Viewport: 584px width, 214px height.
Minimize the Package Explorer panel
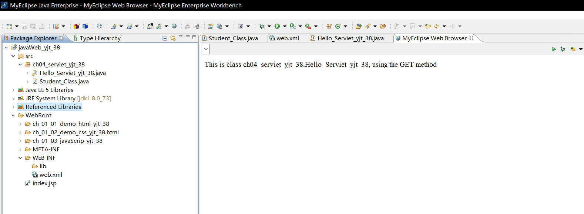click(188, 37)
